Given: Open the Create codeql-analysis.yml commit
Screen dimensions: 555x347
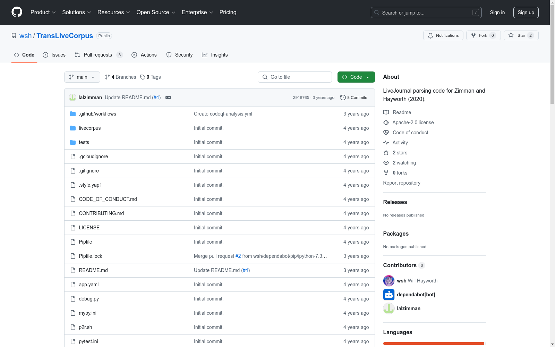Looking at the screenshot, I should [223, 114].
